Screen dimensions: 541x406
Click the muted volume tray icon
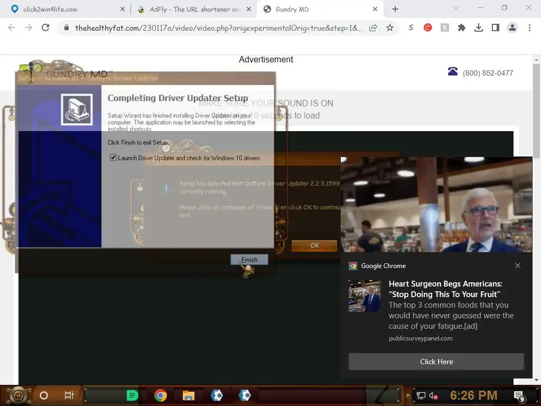click(433, 395)
